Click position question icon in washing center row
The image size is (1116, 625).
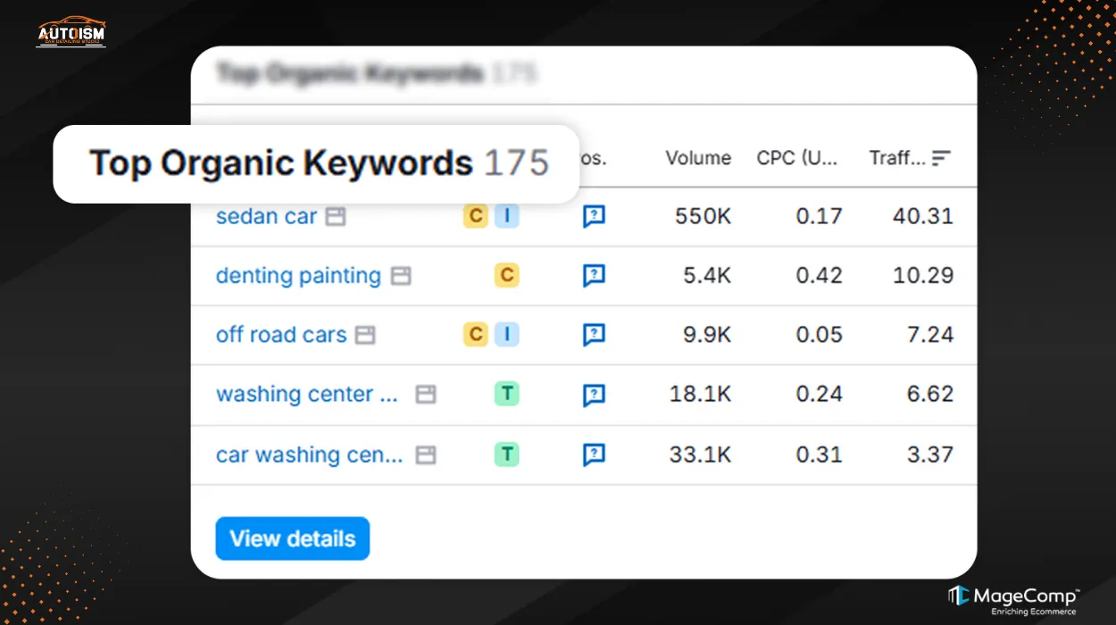[x=594, y=395]
